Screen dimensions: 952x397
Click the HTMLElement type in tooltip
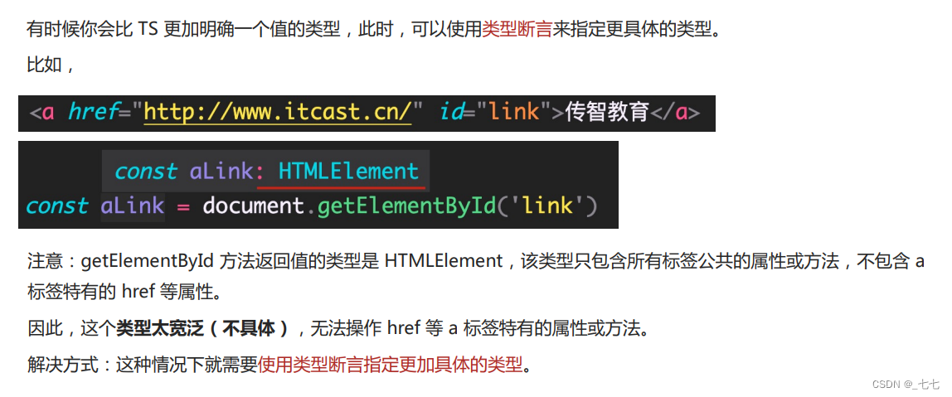(348, 172)
